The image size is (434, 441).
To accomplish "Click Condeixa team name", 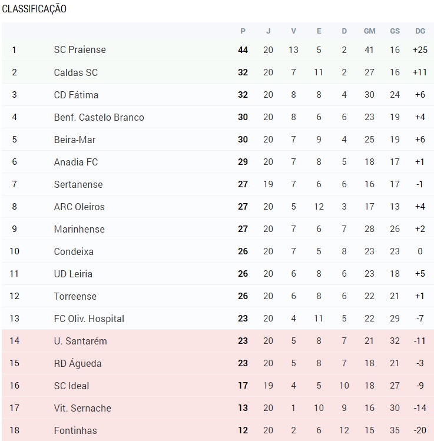I will [x=74, y=251].
